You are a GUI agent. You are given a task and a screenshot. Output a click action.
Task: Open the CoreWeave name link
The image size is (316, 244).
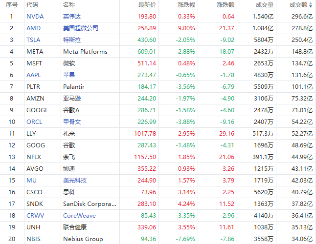[79, 216]
